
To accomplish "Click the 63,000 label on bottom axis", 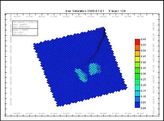I will 128,114.
